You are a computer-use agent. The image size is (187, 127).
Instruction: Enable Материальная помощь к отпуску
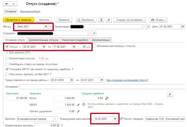(x=94, y=46)
